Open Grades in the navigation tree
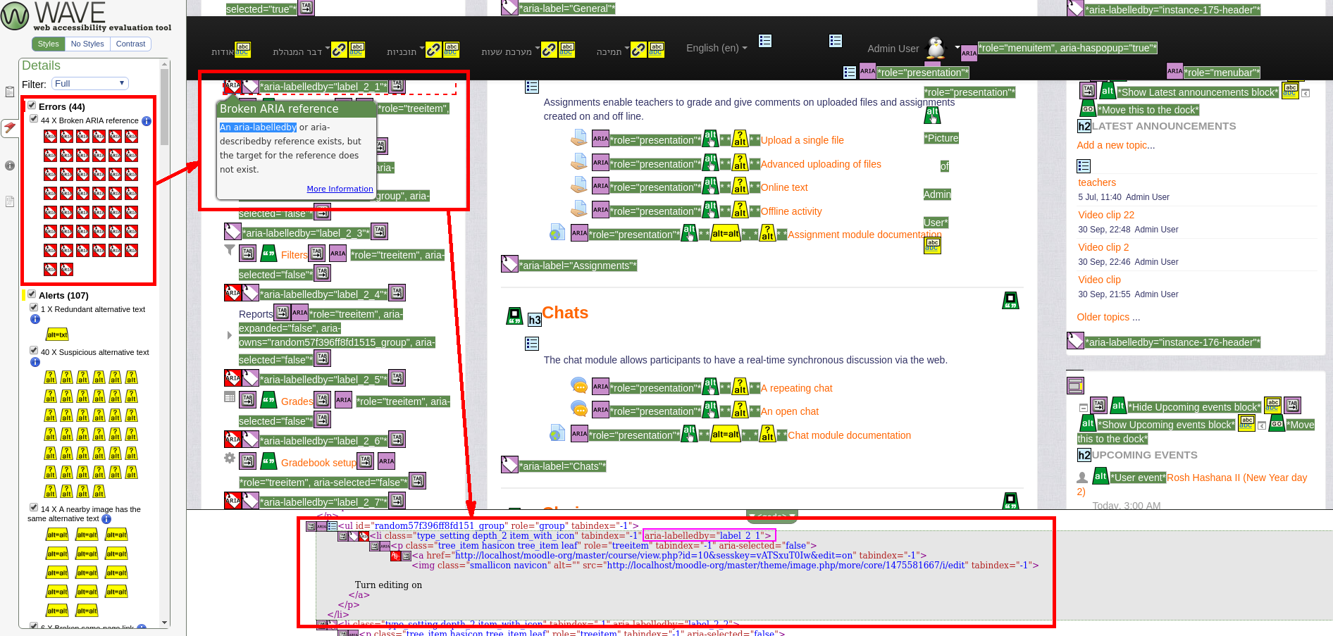This screenshot has height=636, width=1333. [x=297, y=401]
